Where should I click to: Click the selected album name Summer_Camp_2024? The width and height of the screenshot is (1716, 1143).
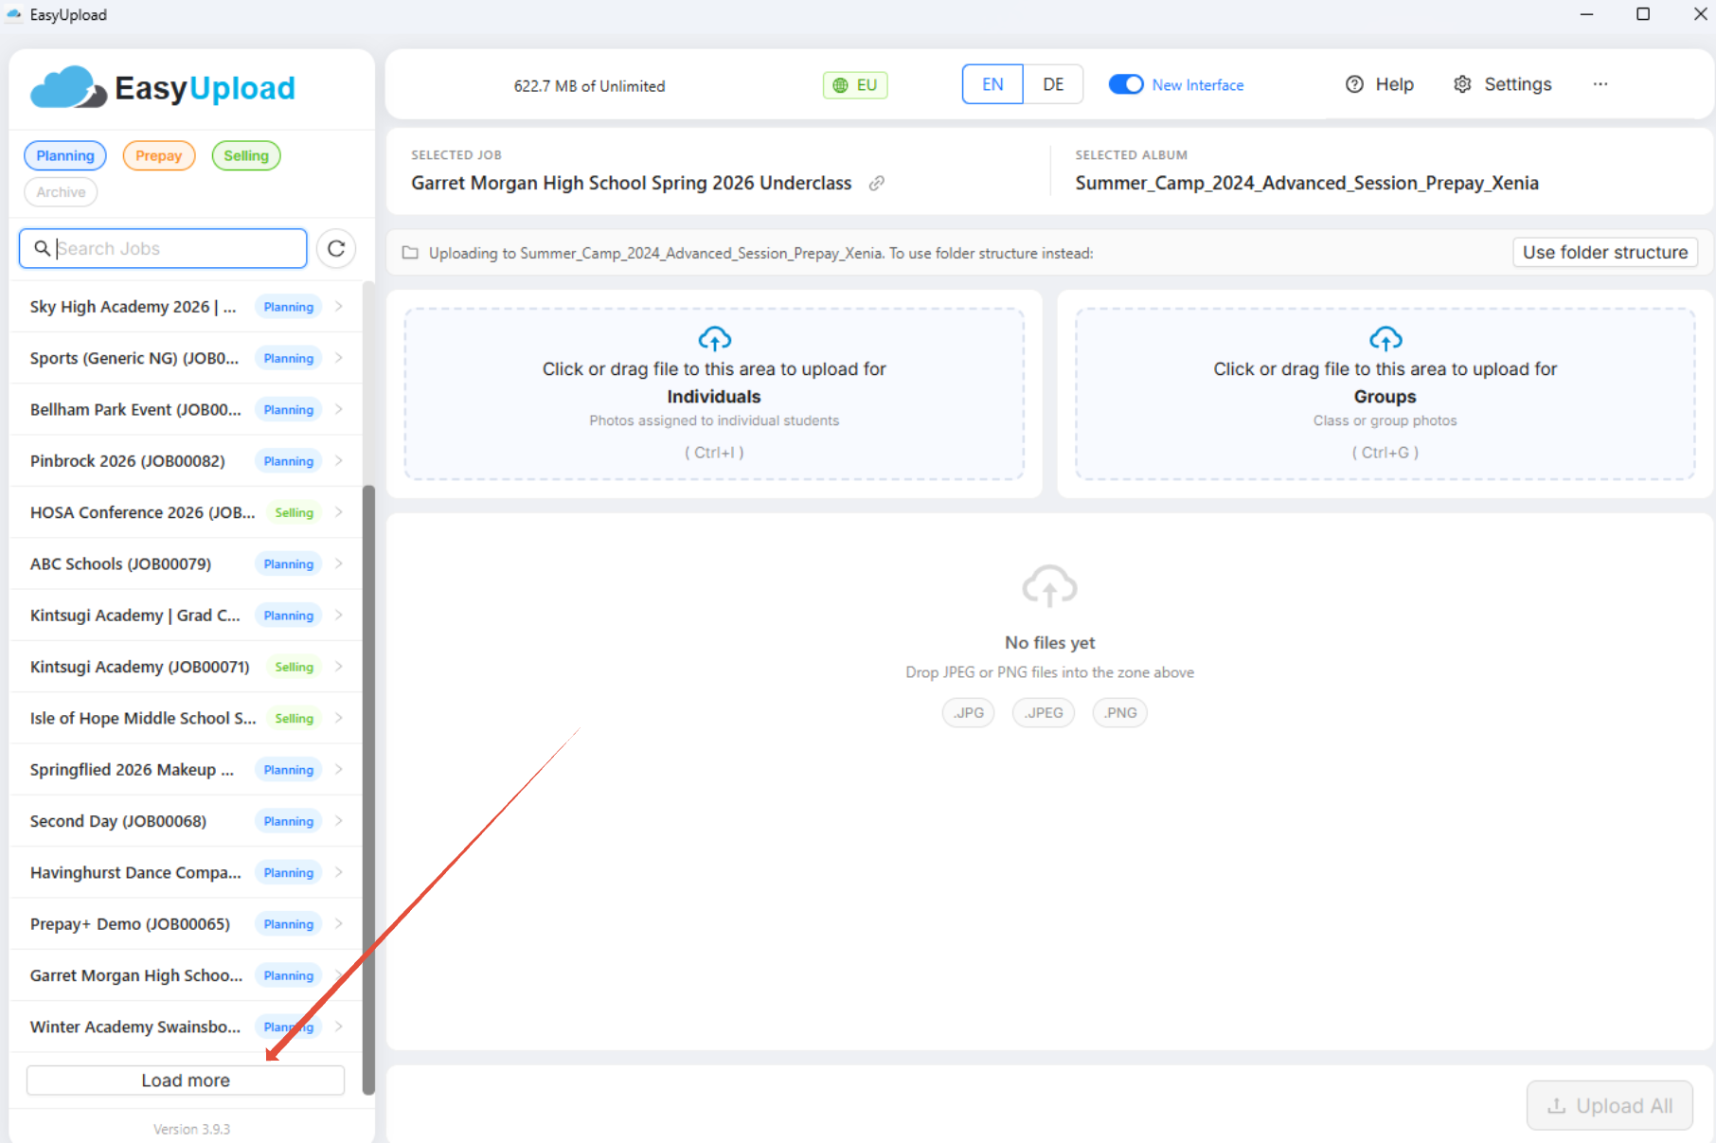coord(1307,183)
